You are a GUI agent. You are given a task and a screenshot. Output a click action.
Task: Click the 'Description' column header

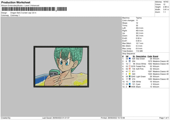(141, 56)
